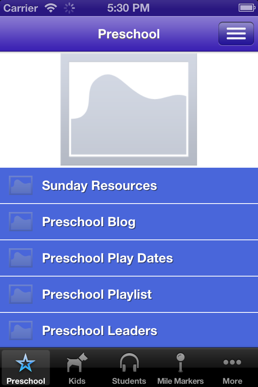Go to Preschool Play Dates

pos(108,258)
